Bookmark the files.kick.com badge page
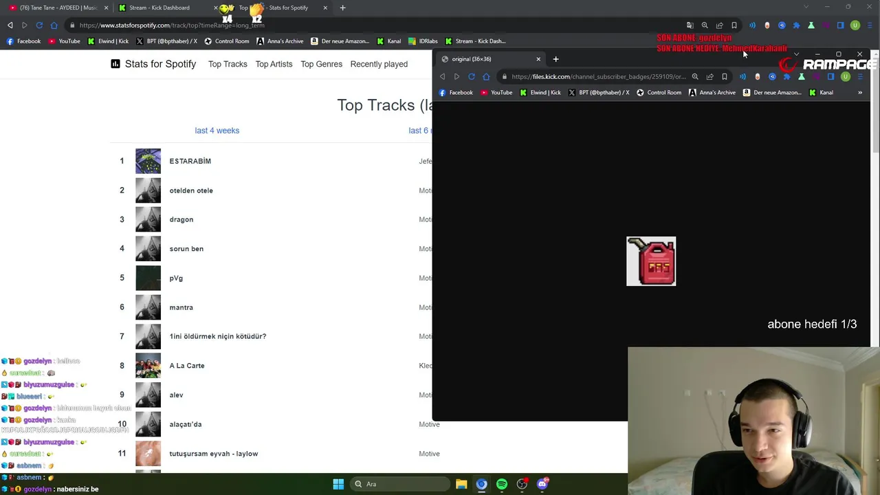 (724, 77)
